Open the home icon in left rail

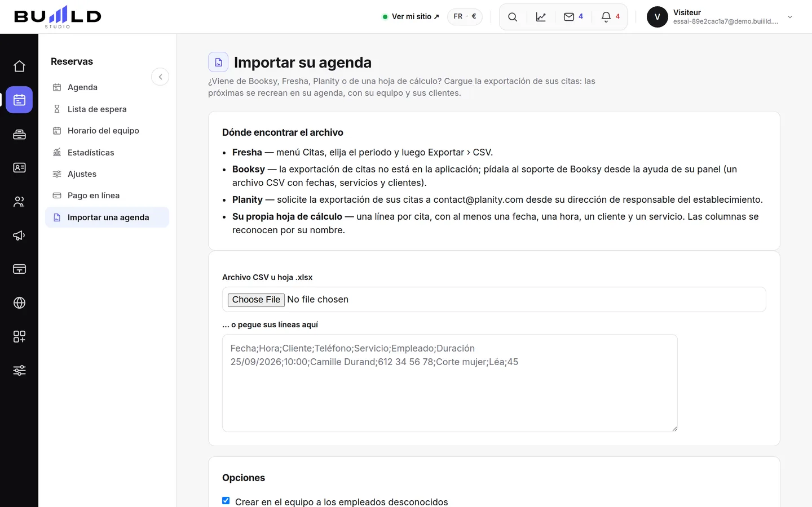[x=19, y=66]
